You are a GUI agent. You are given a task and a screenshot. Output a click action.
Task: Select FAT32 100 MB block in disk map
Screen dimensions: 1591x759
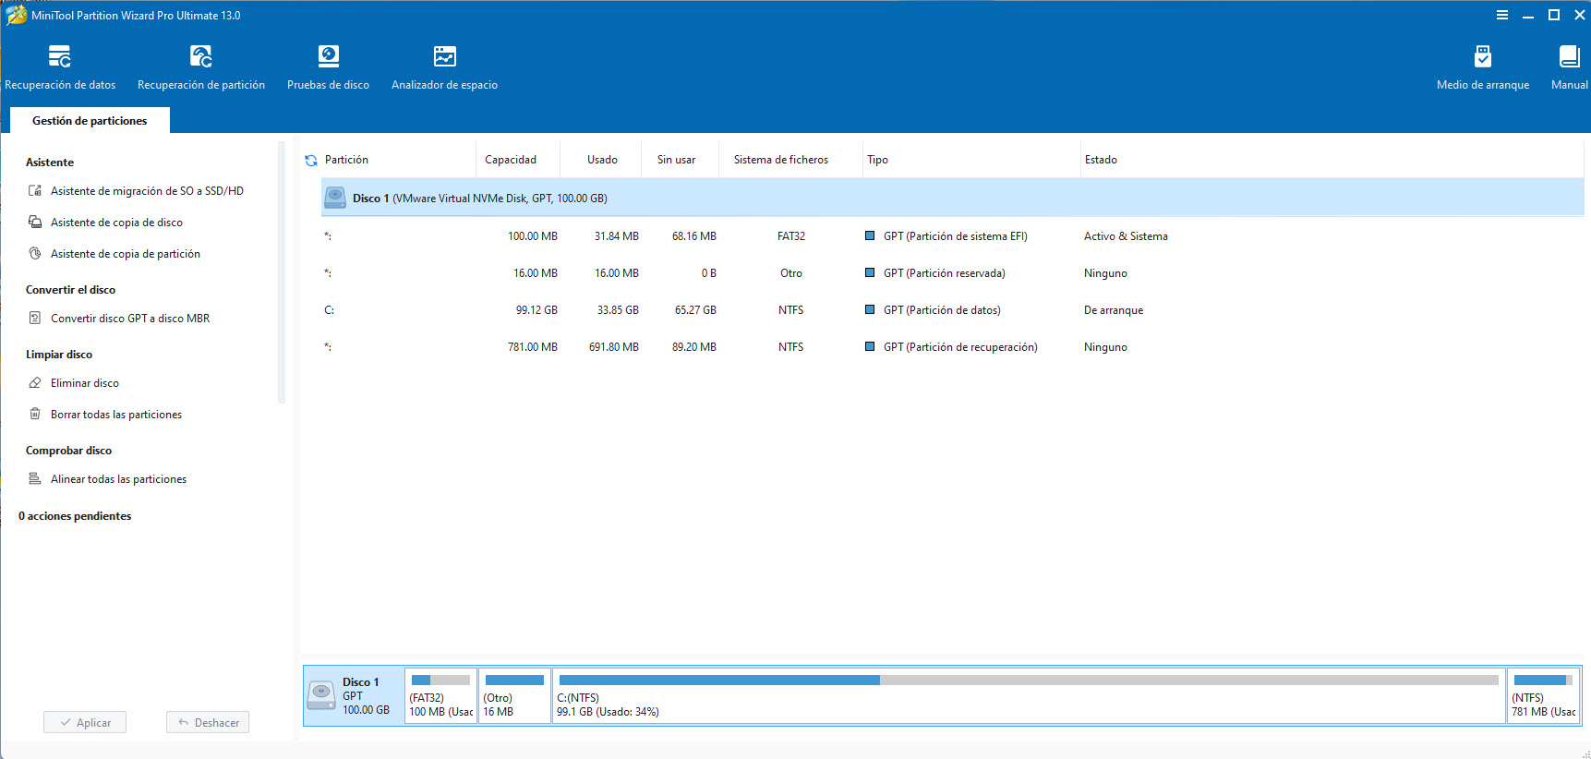click(x=440, y=695)
